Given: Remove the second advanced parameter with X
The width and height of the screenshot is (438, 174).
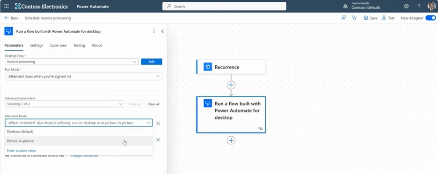Looking at the screenshot, I should [158, 140].
